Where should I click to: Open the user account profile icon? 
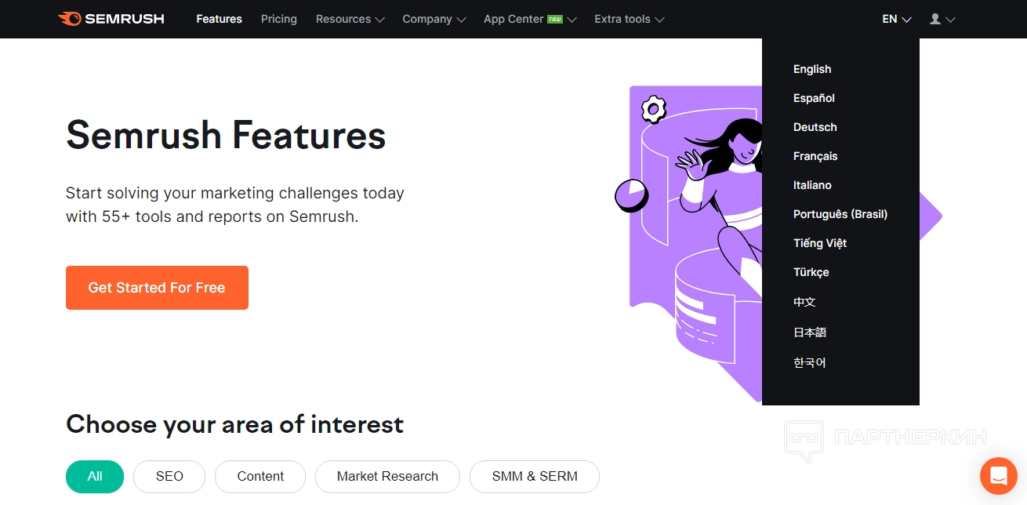942,19
